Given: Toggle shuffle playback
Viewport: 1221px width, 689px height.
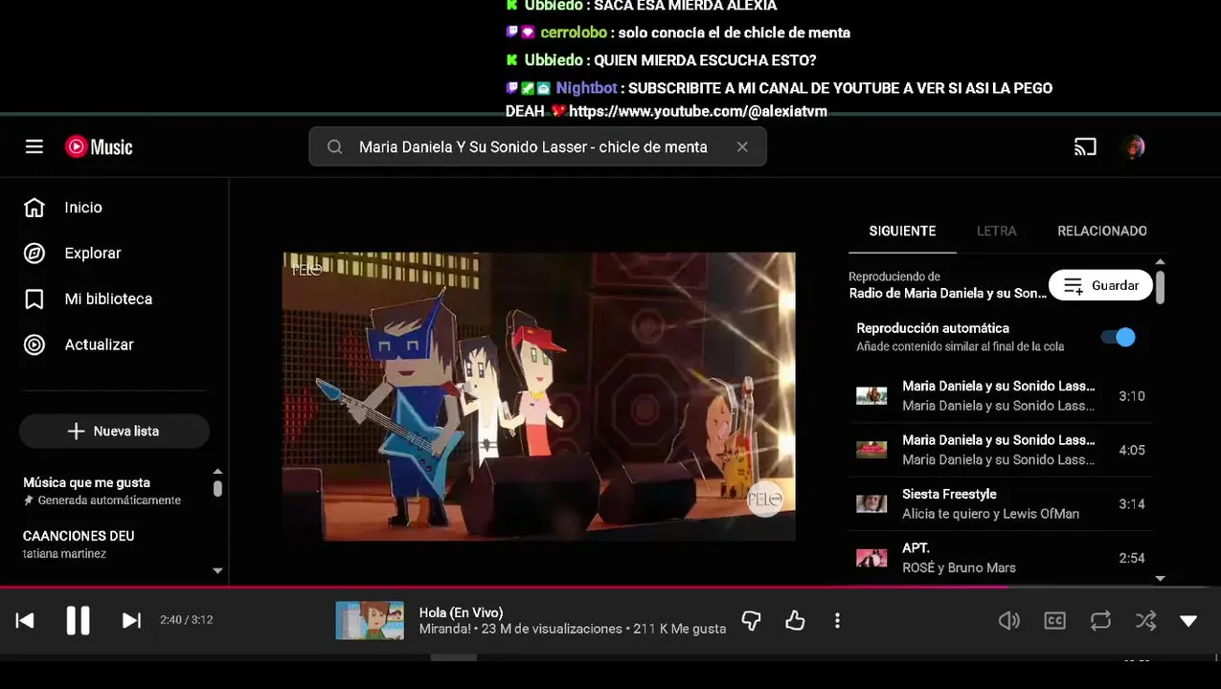Looking at the screenshot, I should (1145, 621).
